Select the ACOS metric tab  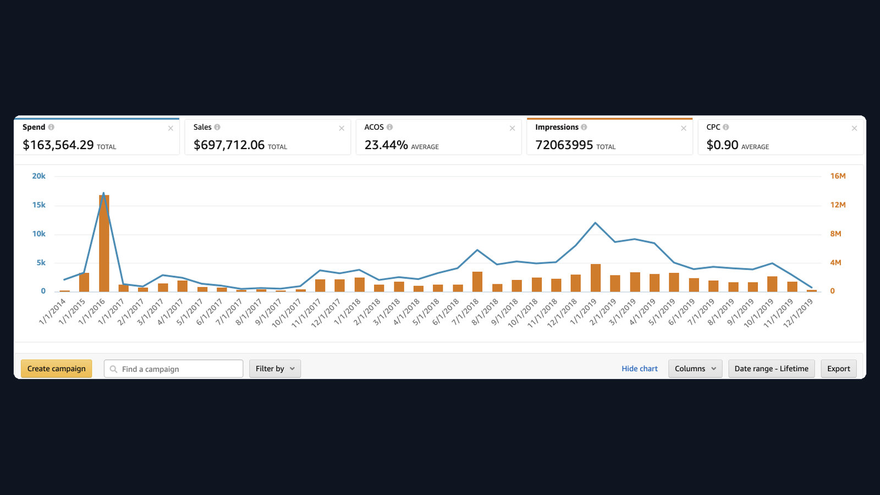[439, 136]
